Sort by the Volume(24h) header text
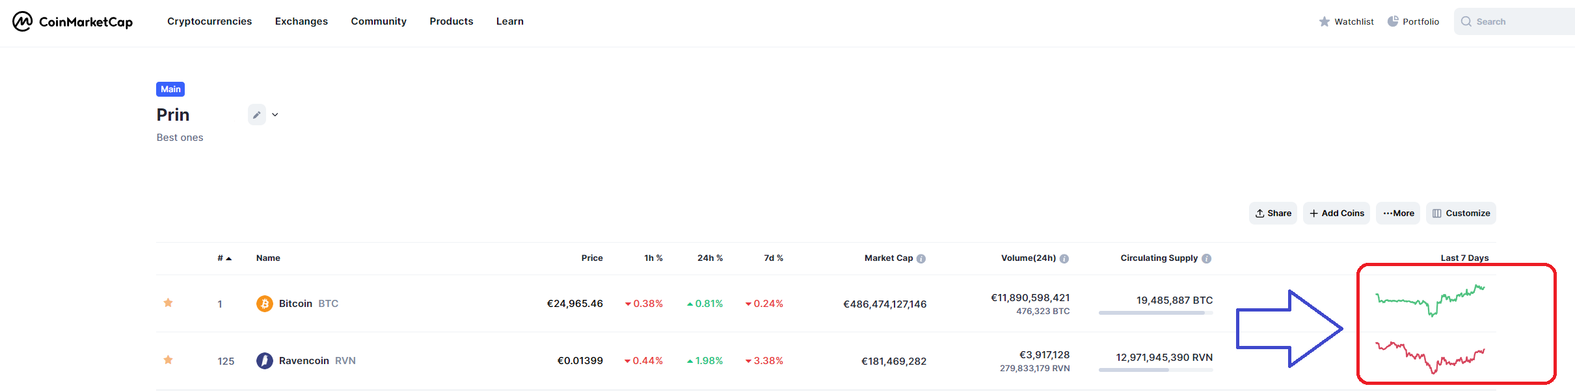This screenshot has width=1575, height=392. 1029,258
